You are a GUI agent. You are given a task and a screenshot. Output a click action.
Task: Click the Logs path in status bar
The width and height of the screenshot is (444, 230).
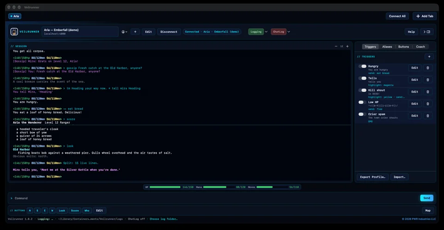(x=91, y=219)
